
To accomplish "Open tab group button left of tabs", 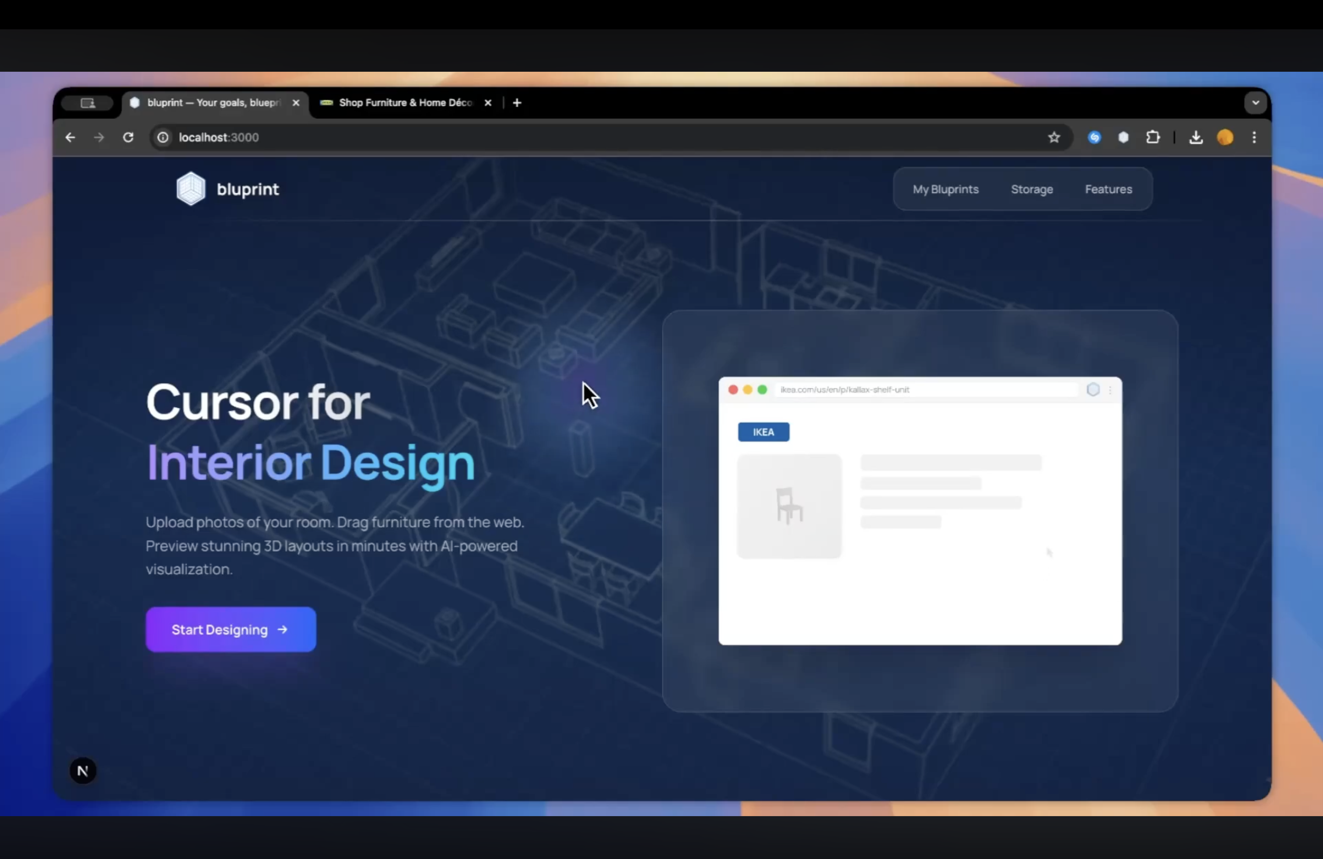I will coord(88,103).
